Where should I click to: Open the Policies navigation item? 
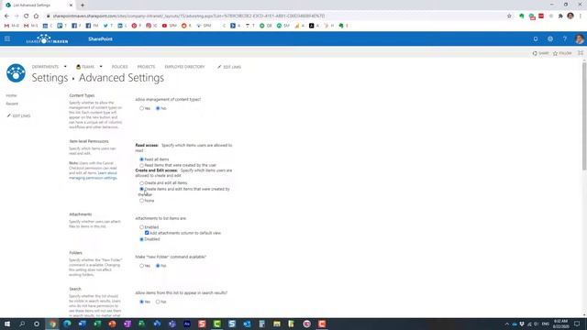(120, 67)
